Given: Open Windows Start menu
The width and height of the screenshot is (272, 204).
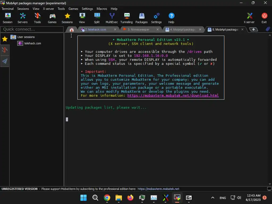Looking at the screenshot, I should (83, 198).
